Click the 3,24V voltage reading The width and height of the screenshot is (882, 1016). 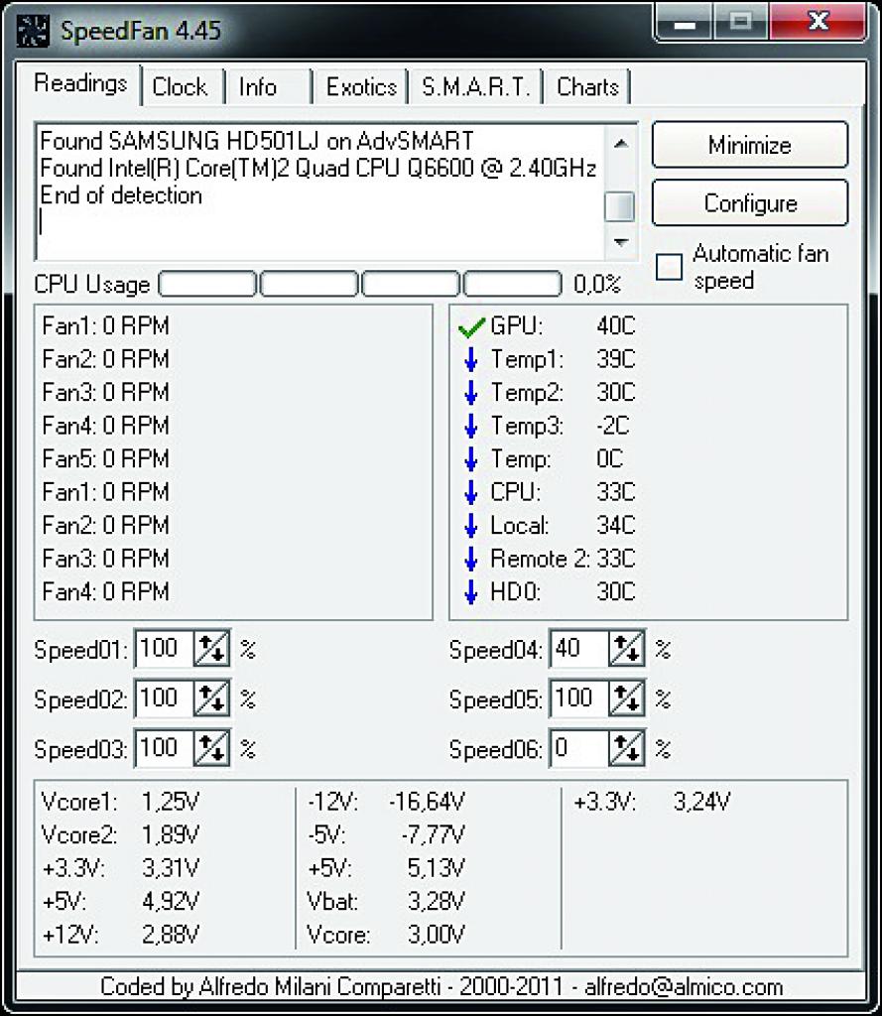(x=701, y=802)
